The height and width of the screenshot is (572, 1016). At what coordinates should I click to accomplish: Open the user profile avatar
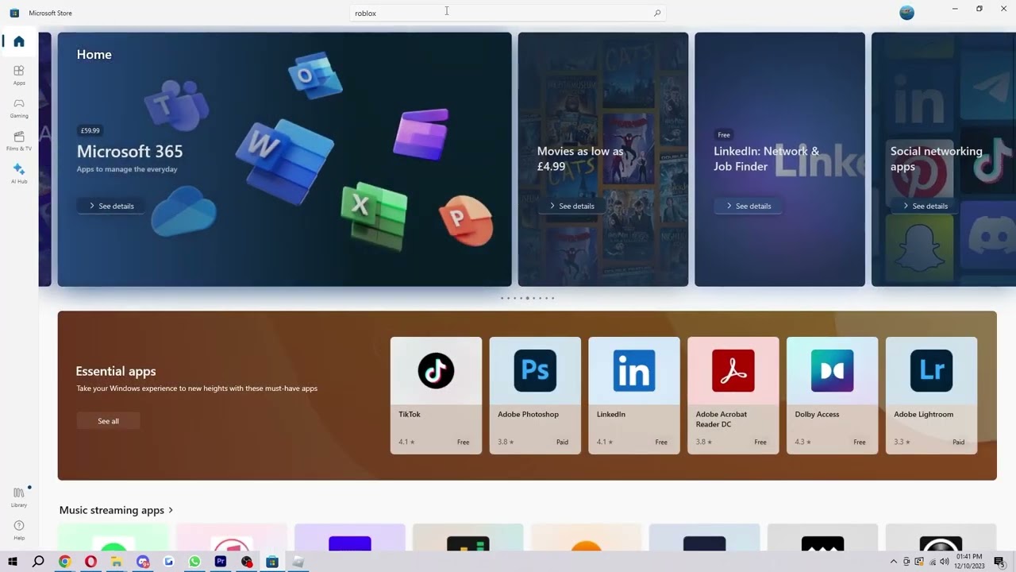tap(907, 13)
